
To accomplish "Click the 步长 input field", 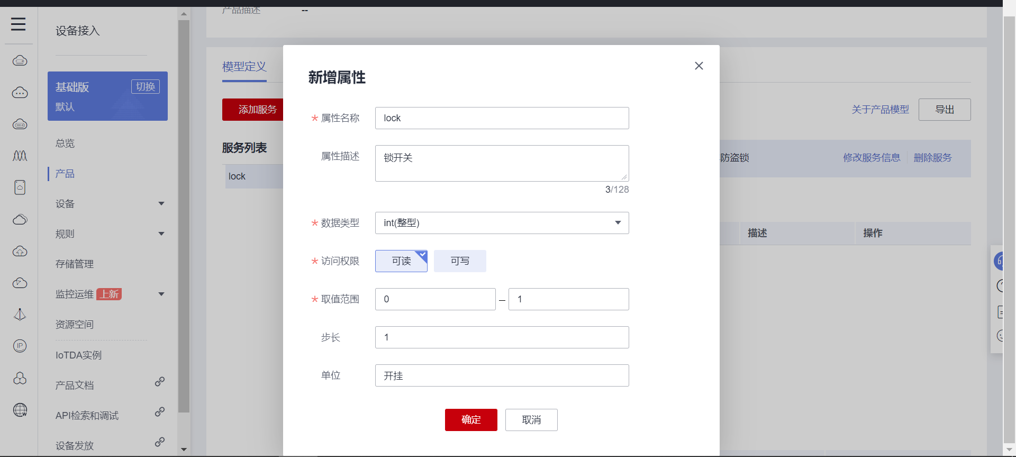I will (x=502, y=337).
